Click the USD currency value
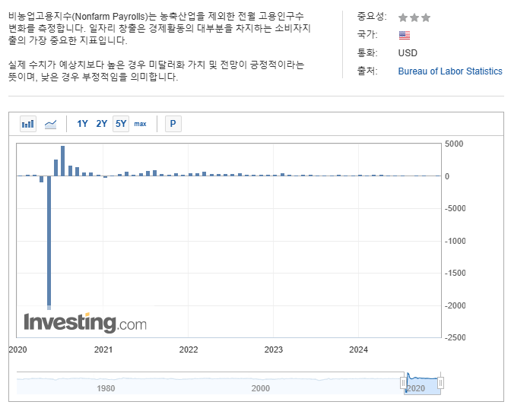Screen dimensions: 511x408 (x=408, y=53)
